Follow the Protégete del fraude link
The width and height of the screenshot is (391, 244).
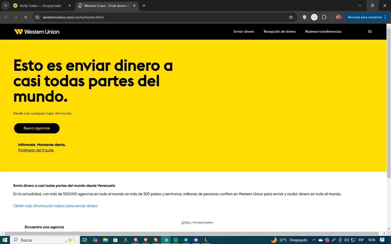point(36,150)
